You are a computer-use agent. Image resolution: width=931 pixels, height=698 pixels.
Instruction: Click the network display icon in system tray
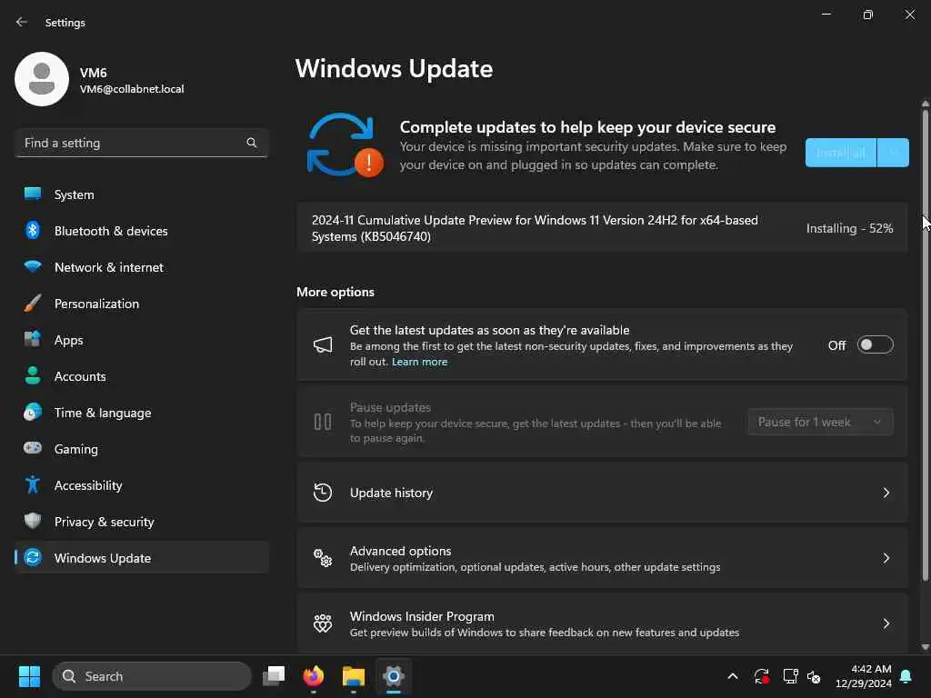(790, 676)
